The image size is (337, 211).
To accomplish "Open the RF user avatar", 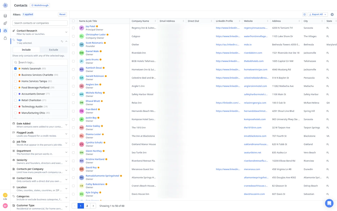I will click(5, 206).
